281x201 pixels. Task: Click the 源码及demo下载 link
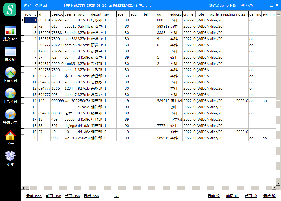(222, 5)
